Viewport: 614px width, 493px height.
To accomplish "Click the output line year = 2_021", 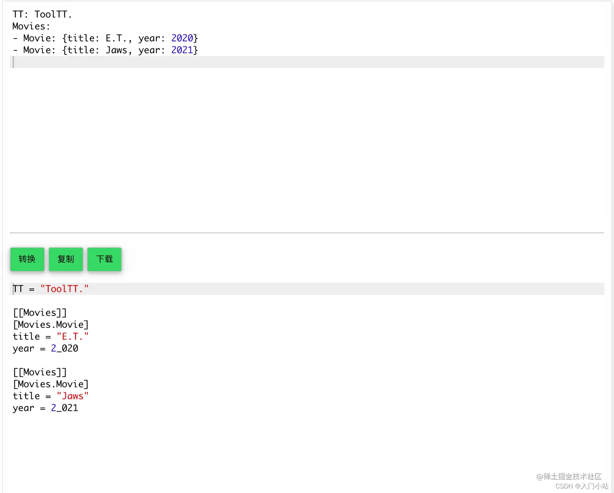I will [x=45, y=408].
